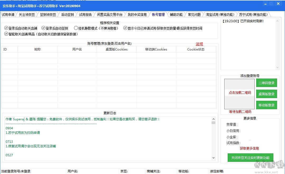Toggle 智能取关店铺/商品 checkbox
This screenshot has height=174, width=285.
pos(6,34)
